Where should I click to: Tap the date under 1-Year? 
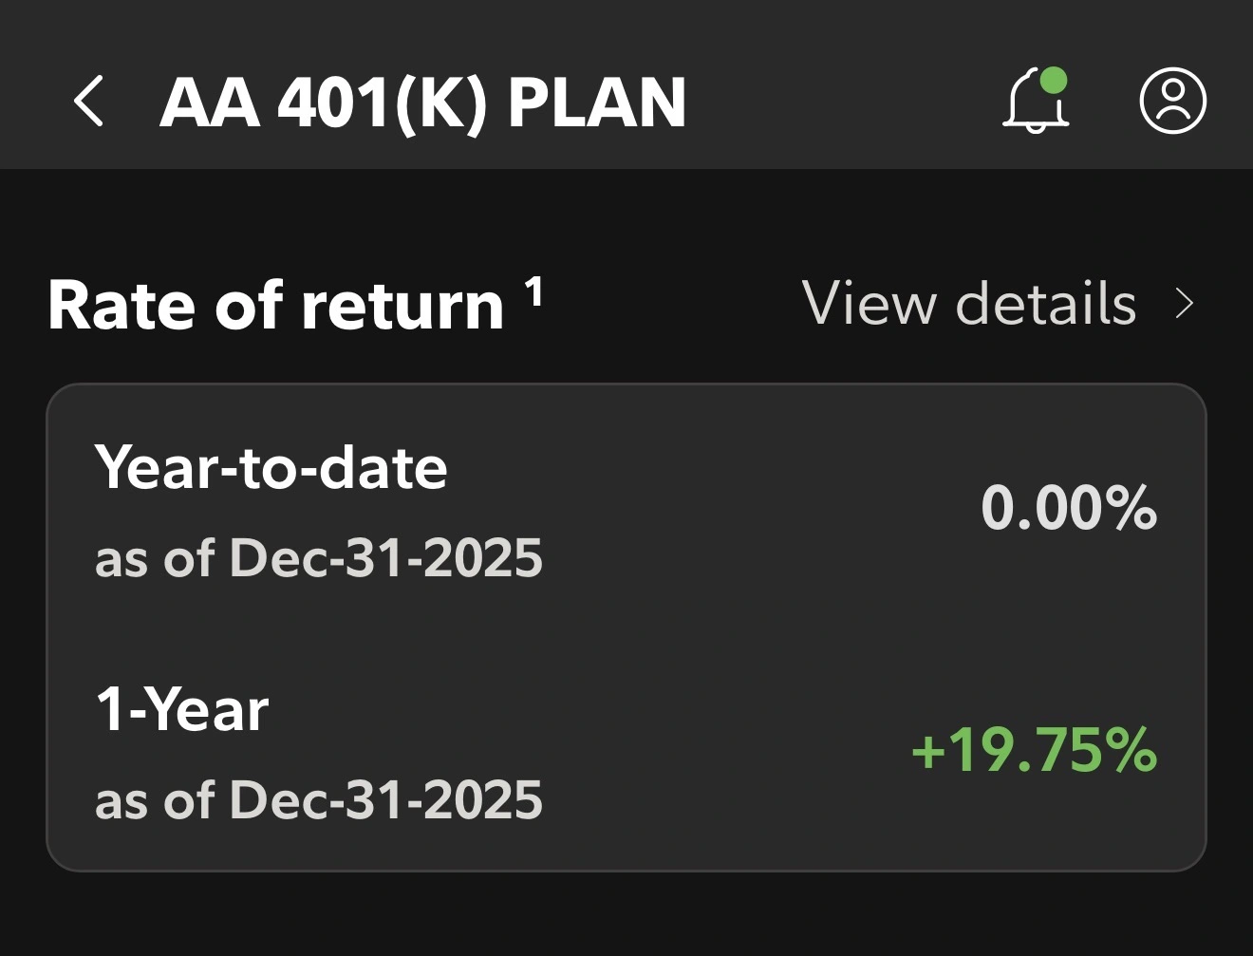click(319, 800)
